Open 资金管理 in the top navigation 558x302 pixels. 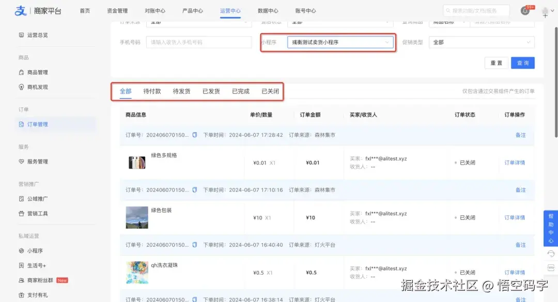[x=117, y=11]
